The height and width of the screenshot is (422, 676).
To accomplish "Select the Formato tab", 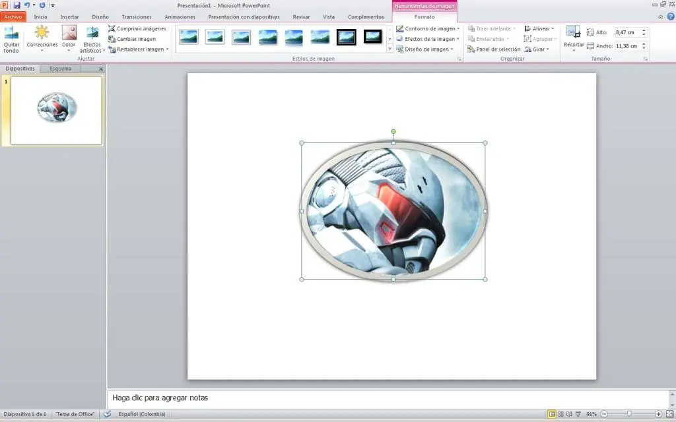I will coord(424,16).
